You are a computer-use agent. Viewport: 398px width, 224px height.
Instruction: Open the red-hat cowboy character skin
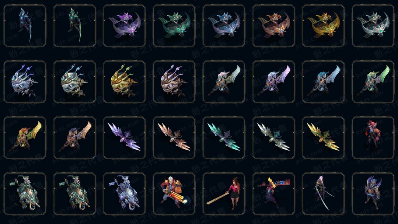[x=373, y=138]
